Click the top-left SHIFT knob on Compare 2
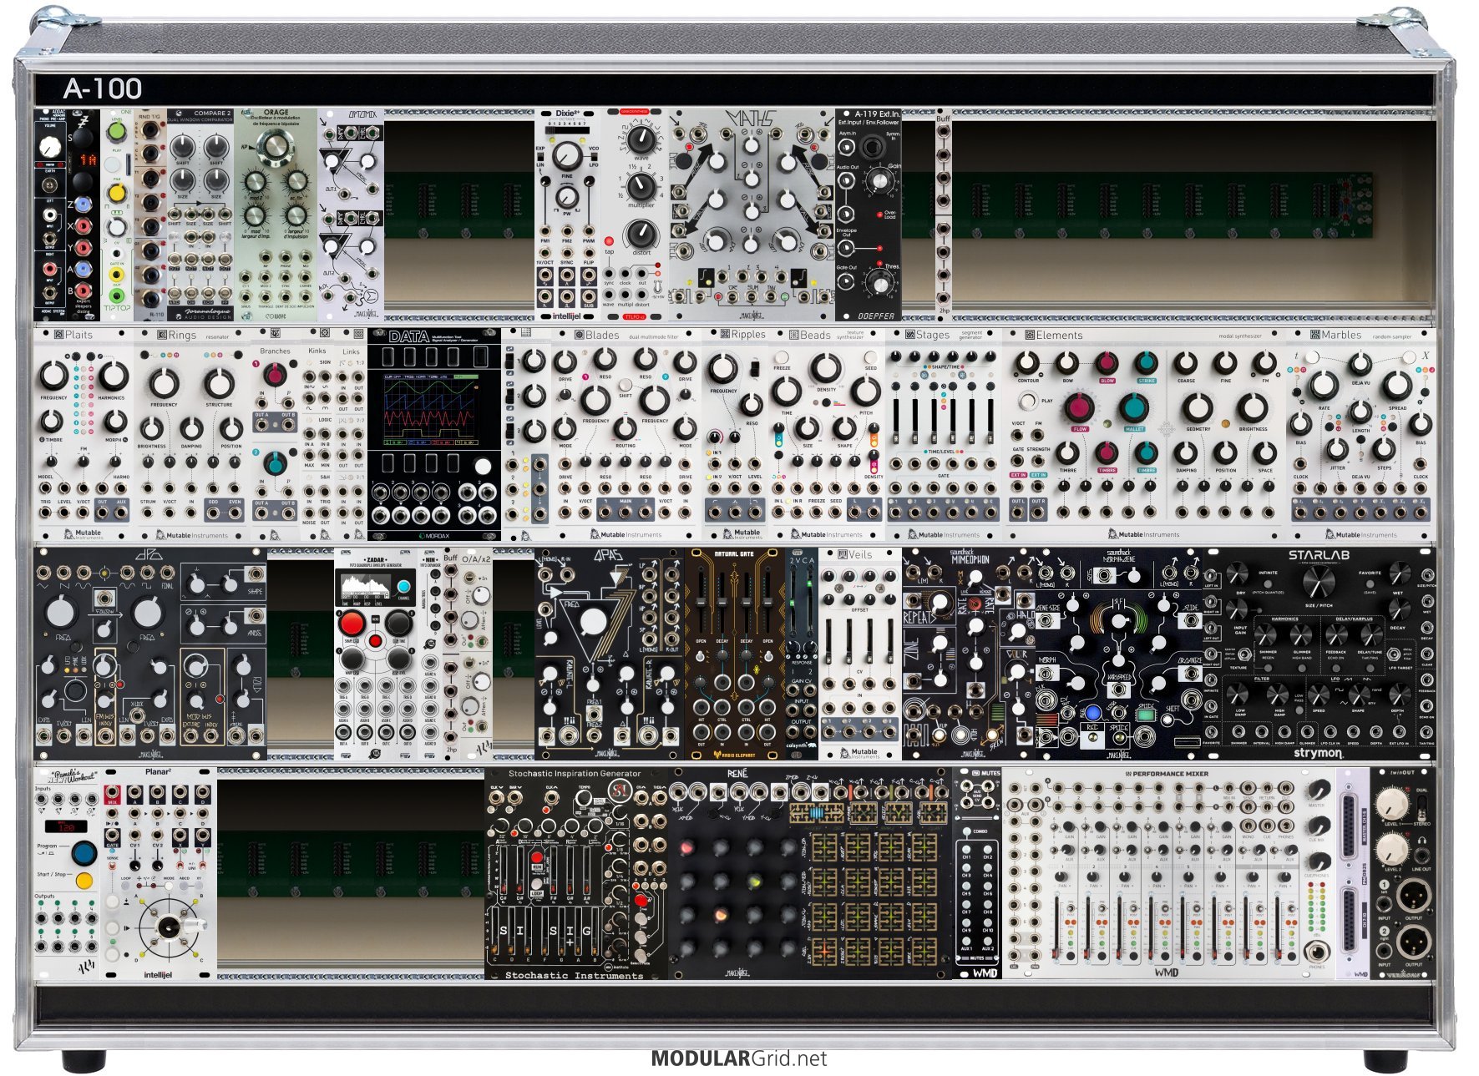This screenshot has width=1479, height=1076. pos(183,148)
